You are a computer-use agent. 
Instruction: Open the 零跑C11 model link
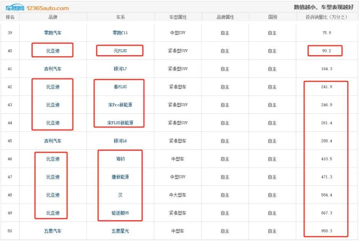pos(120,33)
